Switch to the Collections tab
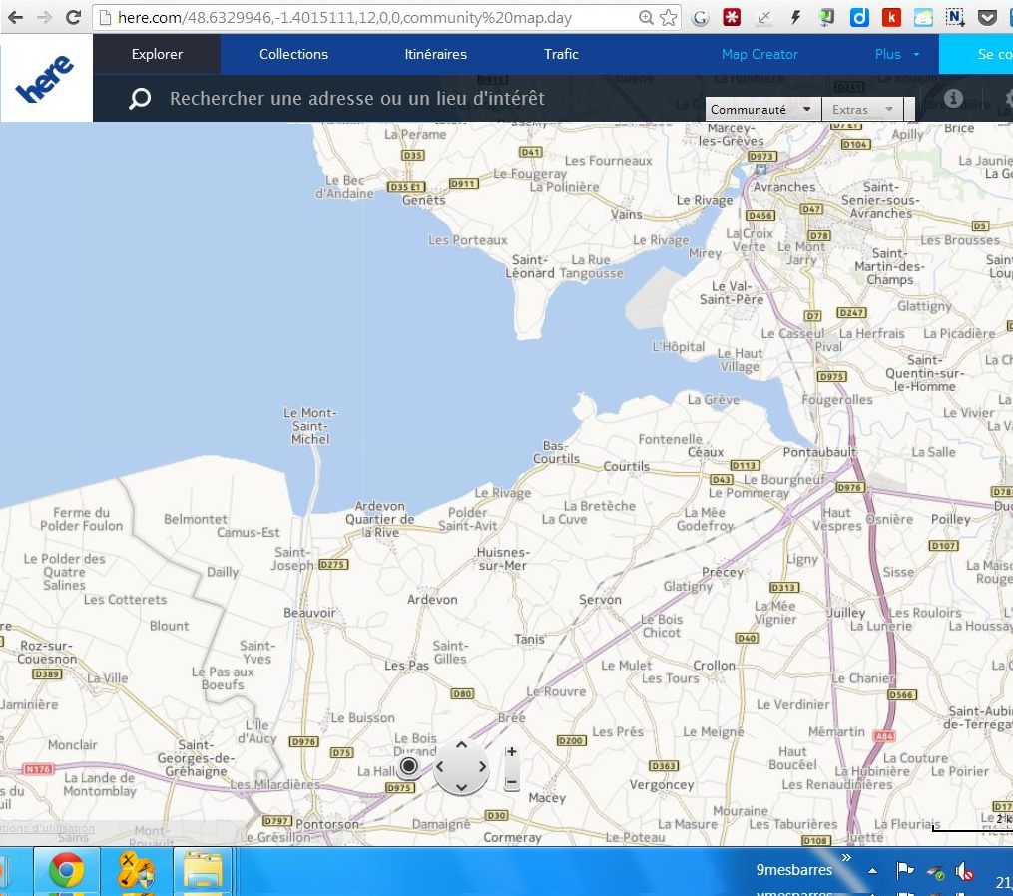This screenshot has width=1013, height=896. pyautogui.click(x=293, y=54)
